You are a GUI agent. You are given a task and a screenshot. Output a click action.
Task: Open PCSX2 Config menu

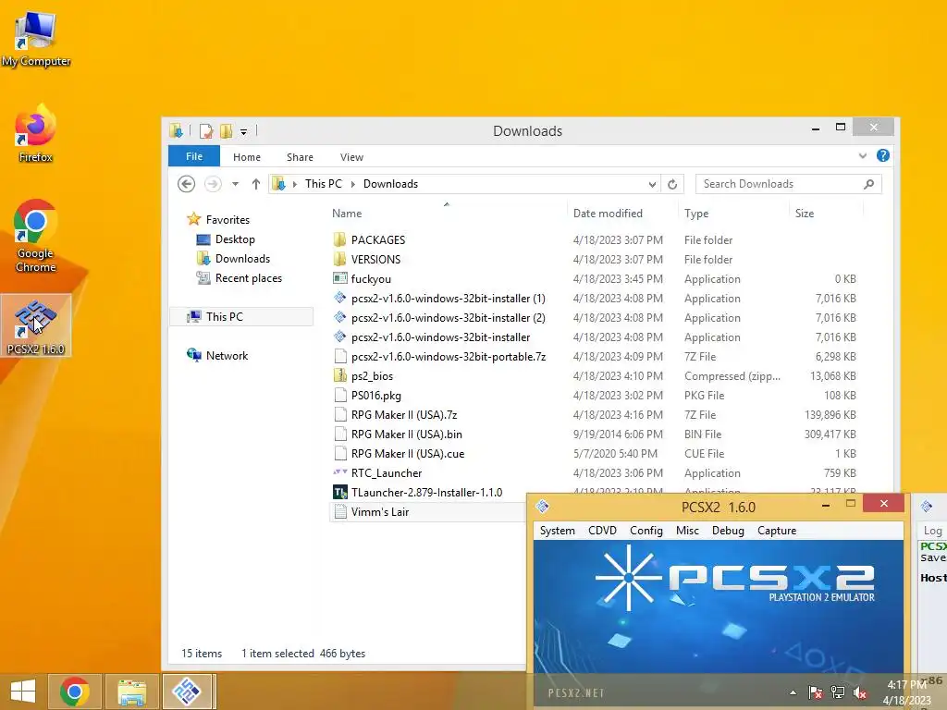click(646, 531)
